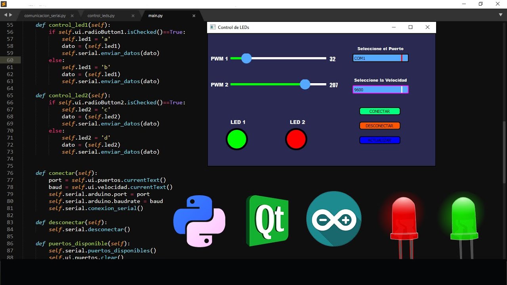
Task: Click 'if self.ui.radioButton1.isChecked()==True:' line
Action: [x=117, y=32]
